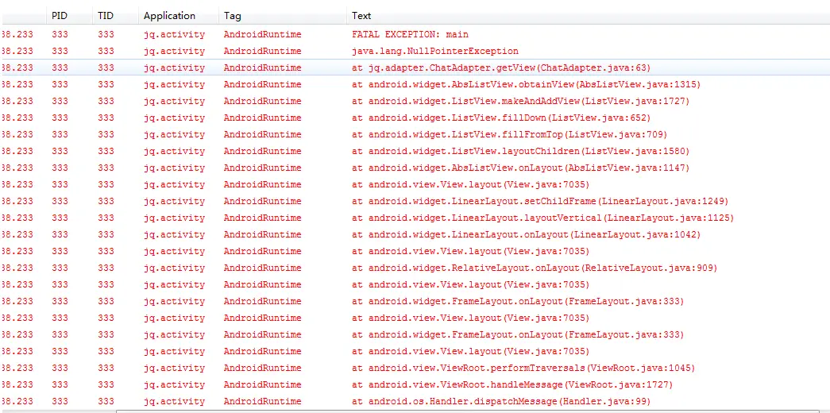Select the LinearLayout.layoutVertical log line

[x=415, y=218]
